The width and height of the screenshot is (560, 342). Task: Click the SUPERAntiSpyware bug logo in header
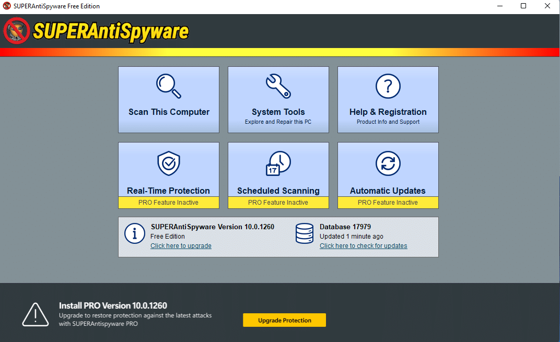[x=16, y=31]
